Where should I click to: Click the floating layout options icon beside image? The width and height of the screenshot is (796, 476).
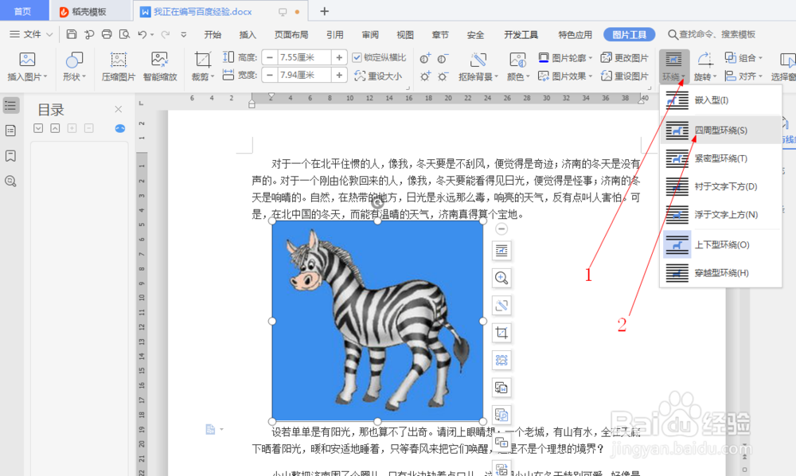tap(501, 250)
